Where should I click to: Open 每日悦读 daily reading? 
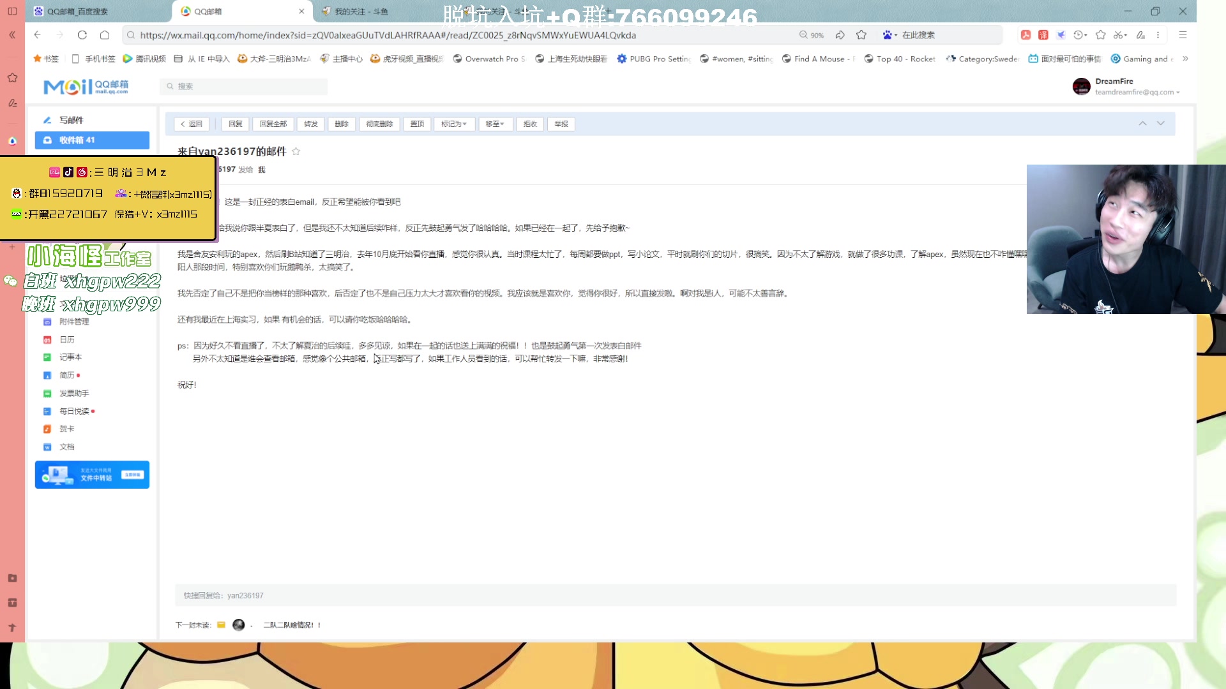pyautogui.click(x=74, y=411)
